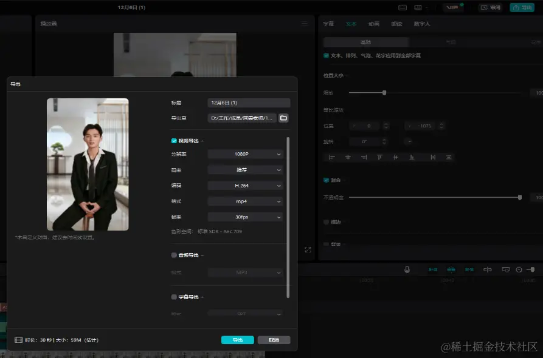The width and height of the screenshot is (543, 358).
Task: Switch to the 朗读 tab
Action: click(396, 24)
